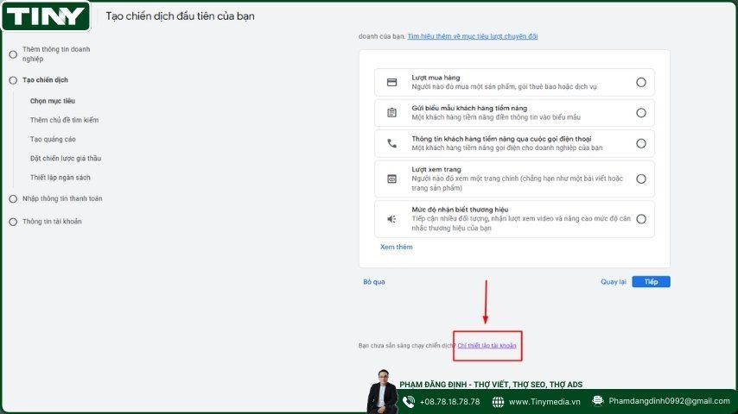Open Nhập thông tin thanh toán step
Viewport: 738px width, 414px height.
point(62,198)
